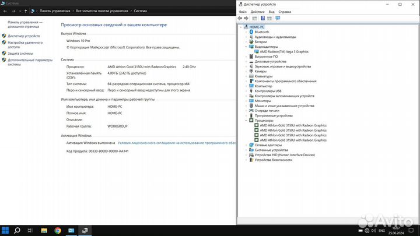Select the Батареи category icon
This screenshot has width=420, height=236.
pos(251,42)
